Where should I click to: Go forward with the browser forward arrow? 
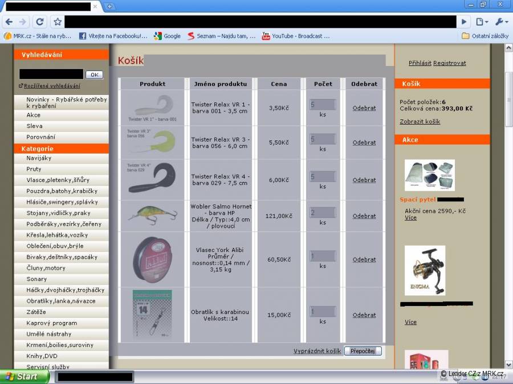(23, 22)
